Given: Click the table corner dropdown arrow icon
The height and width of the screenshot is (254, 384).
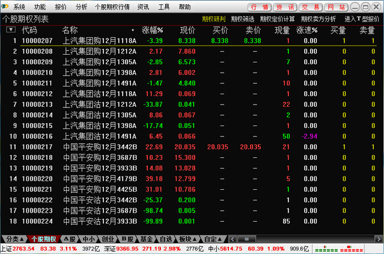Looking at the screenshot, I should (x=11, y=29).
